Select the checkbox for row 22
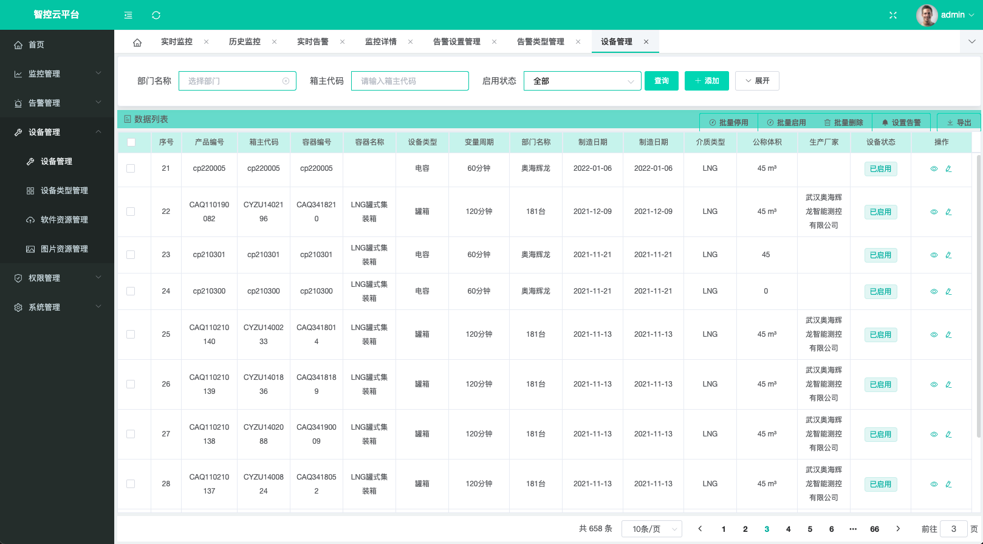The width and height of the screenshot is (983, 544). pos(131,212)
